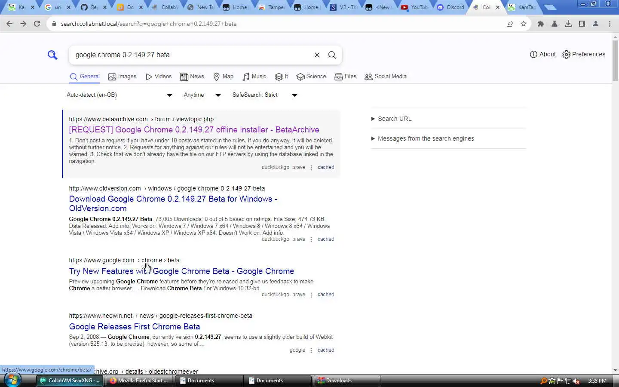619x387 pixels.
Task: Click the duckduckgo engine label on BetaArchive result
Action: click(x=275, y=167)
